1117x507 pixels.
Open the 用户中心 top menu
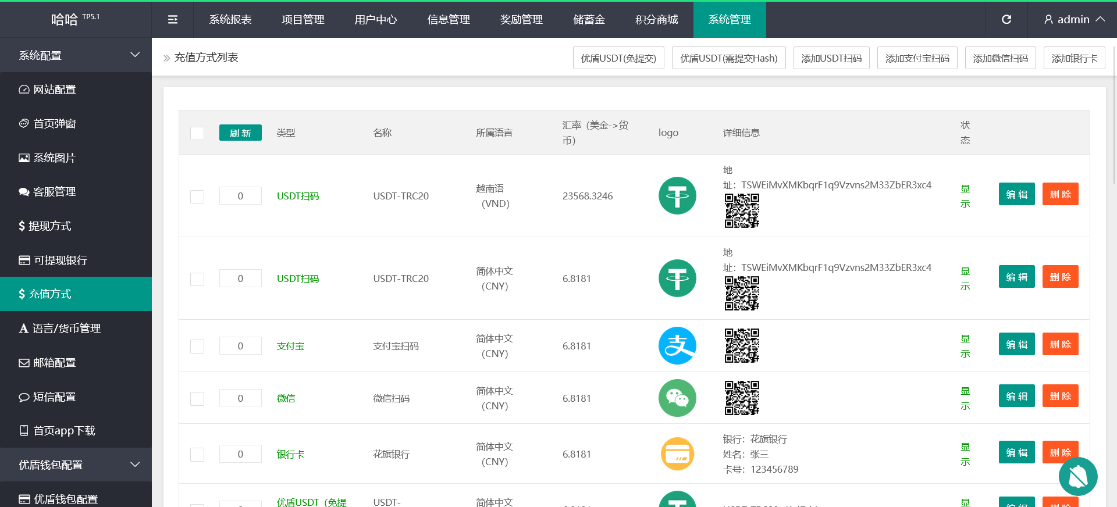[x=375, y=20]
